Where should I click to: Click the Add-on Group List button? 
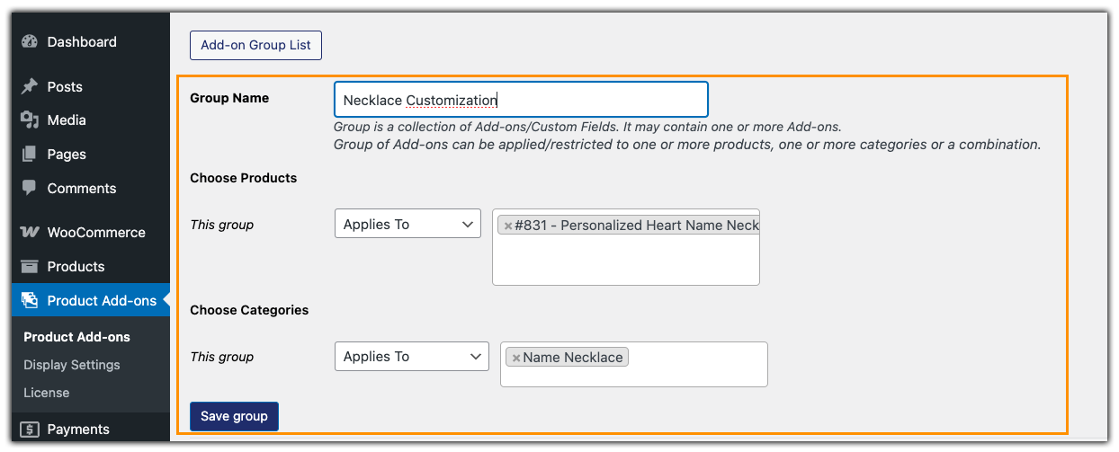click(x=255, y=45)
